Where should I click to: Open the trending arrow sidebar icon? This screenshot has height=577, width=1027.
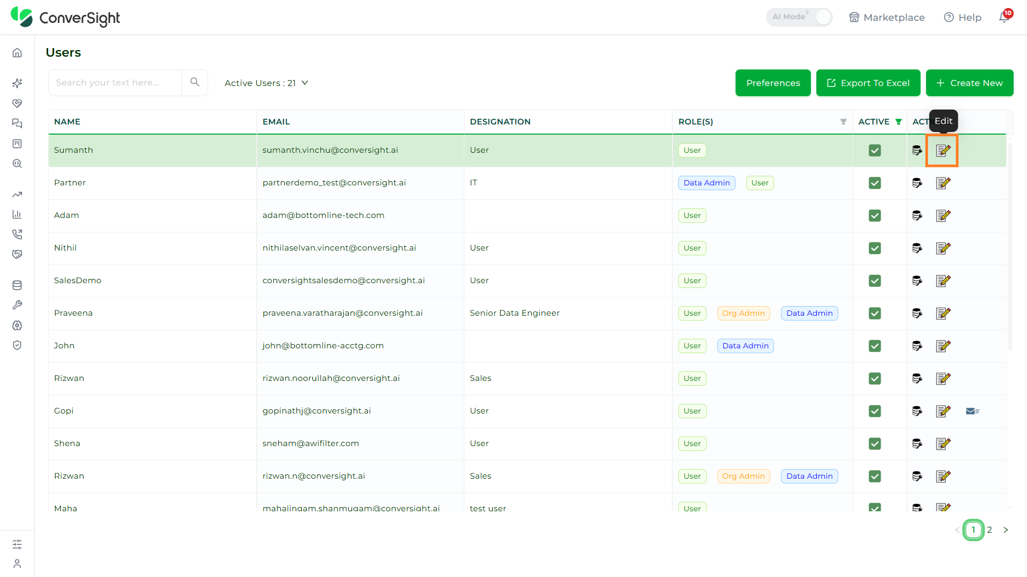17,194
